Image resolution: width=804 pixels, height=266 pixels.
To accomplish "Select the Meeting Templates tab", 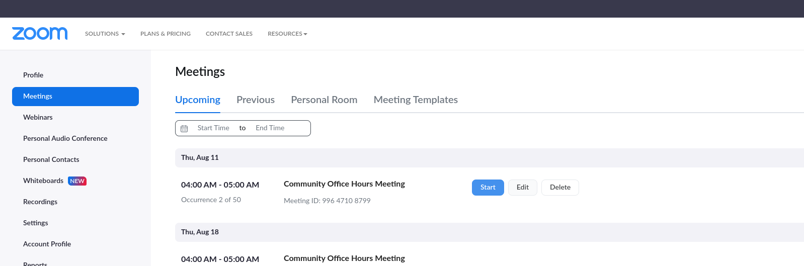I will click(416, 100).
